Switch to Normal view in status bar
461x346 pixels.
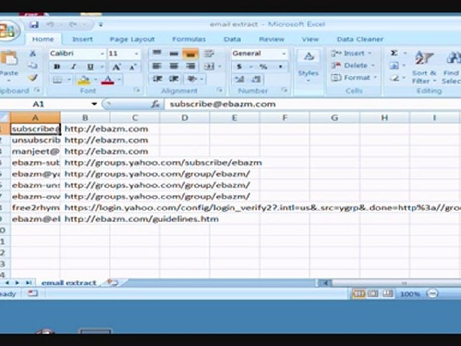[359, 294]
